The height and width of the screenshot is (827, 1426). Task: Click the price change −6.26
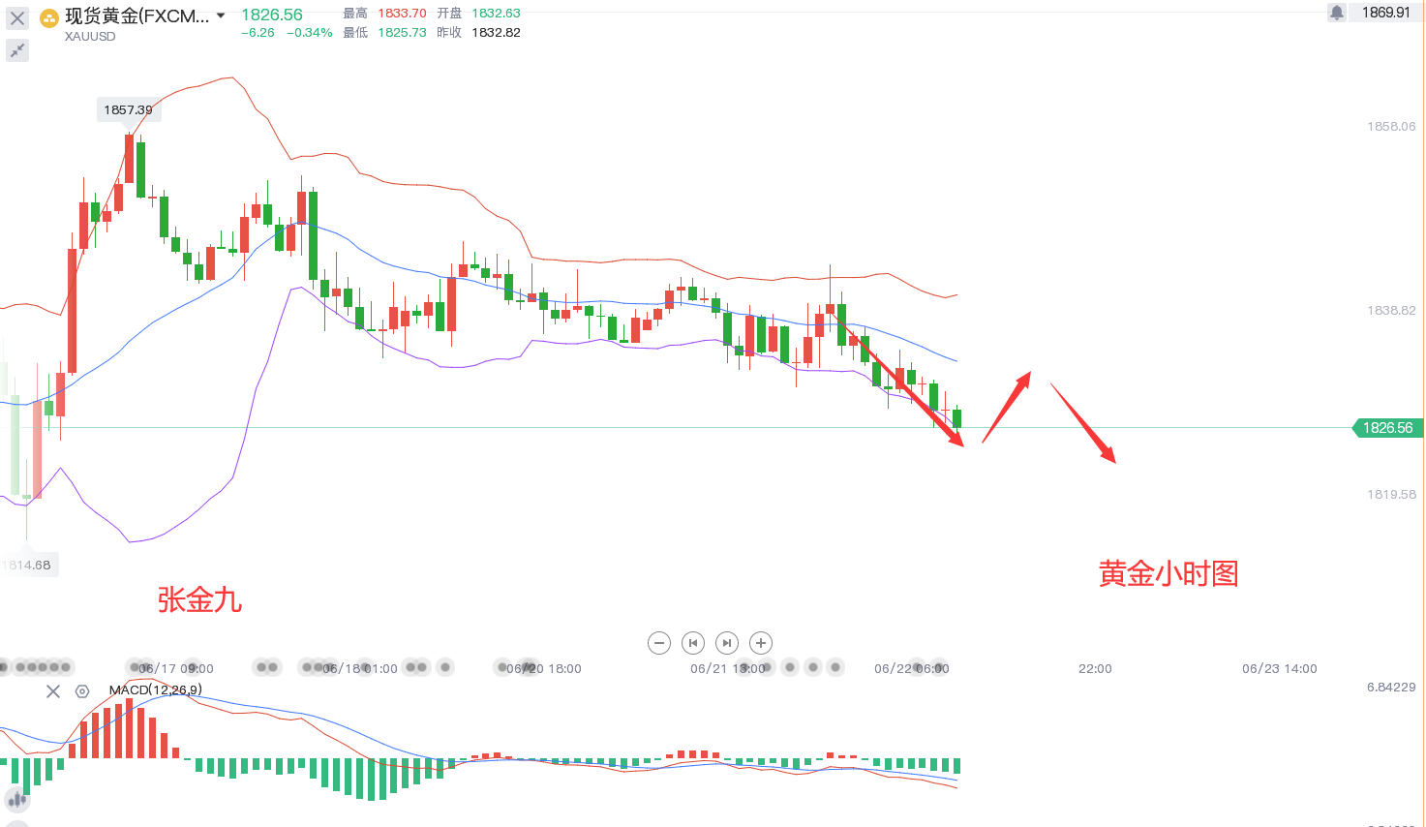click(258, 33)
